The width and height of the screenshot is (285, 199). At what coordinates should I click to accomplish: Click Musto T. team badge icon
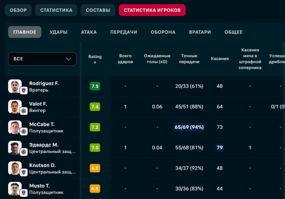[x=24, y=193]
